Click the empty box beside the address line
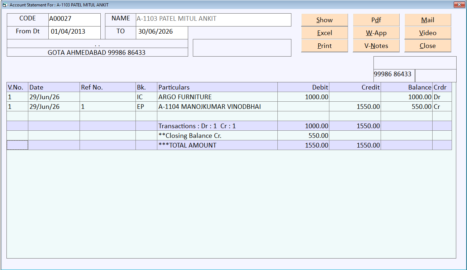The width and height of the screenshot is (467, 270). coord(242,48)
